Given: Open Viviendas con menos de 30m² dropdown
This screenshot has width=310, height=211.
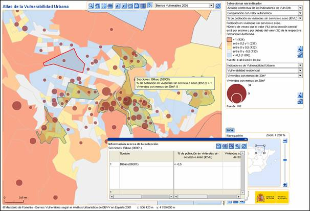Looking at the screenshot, I should coord(300,76).
